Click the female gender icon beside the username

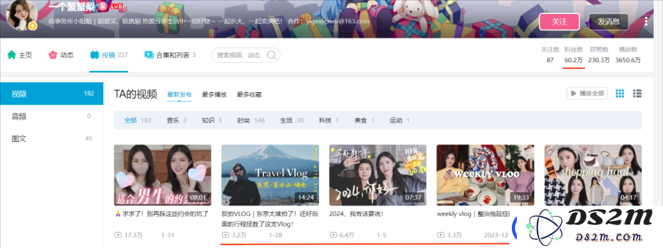coord(102,7)
